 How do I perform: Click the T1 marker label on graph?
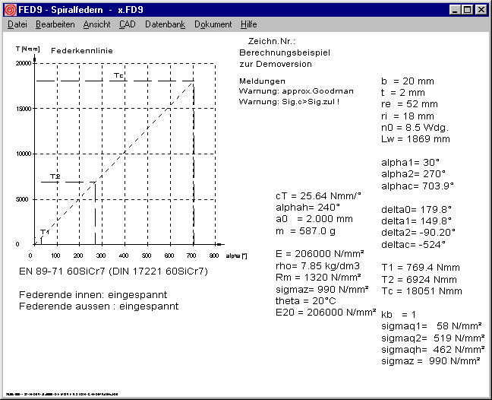pos(44,231)
